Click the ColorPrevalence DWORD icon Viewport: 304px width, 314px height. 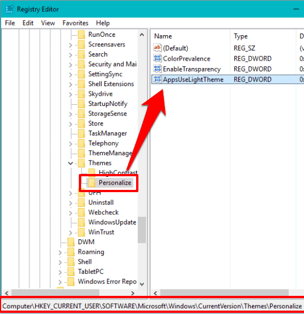(157, 58)
